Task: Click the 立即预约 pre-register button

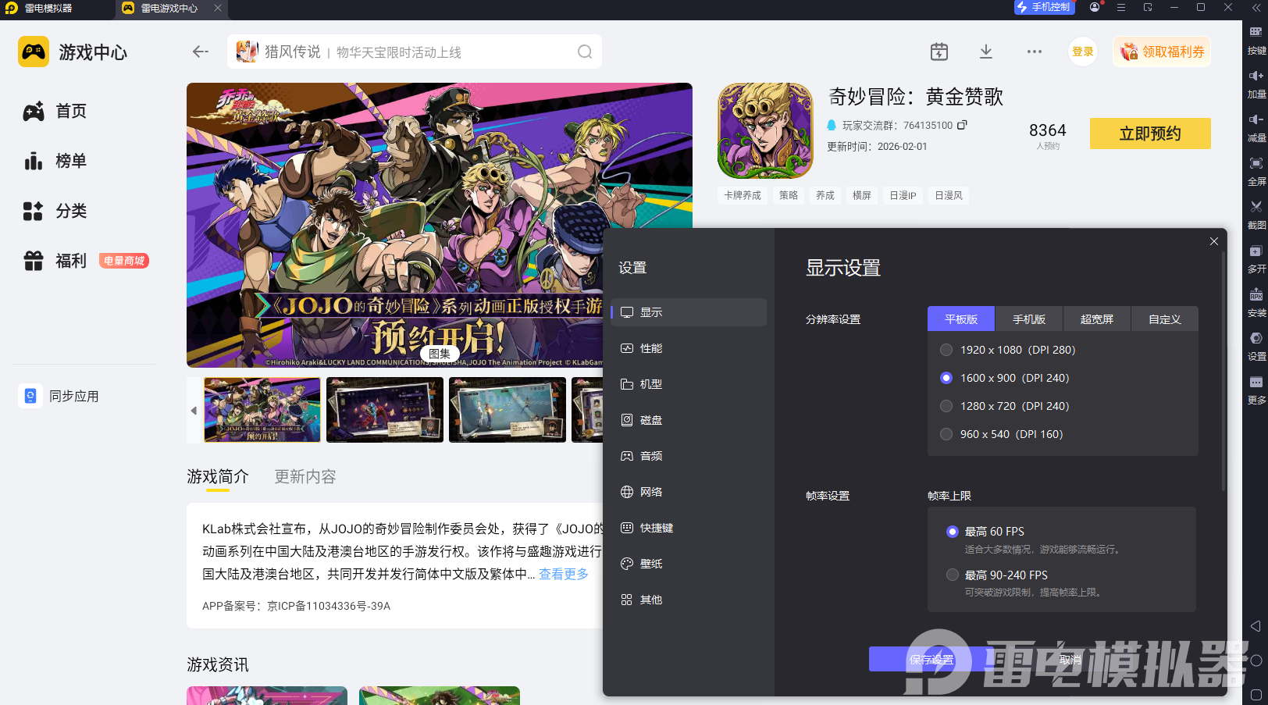Action: [1149, 134]
